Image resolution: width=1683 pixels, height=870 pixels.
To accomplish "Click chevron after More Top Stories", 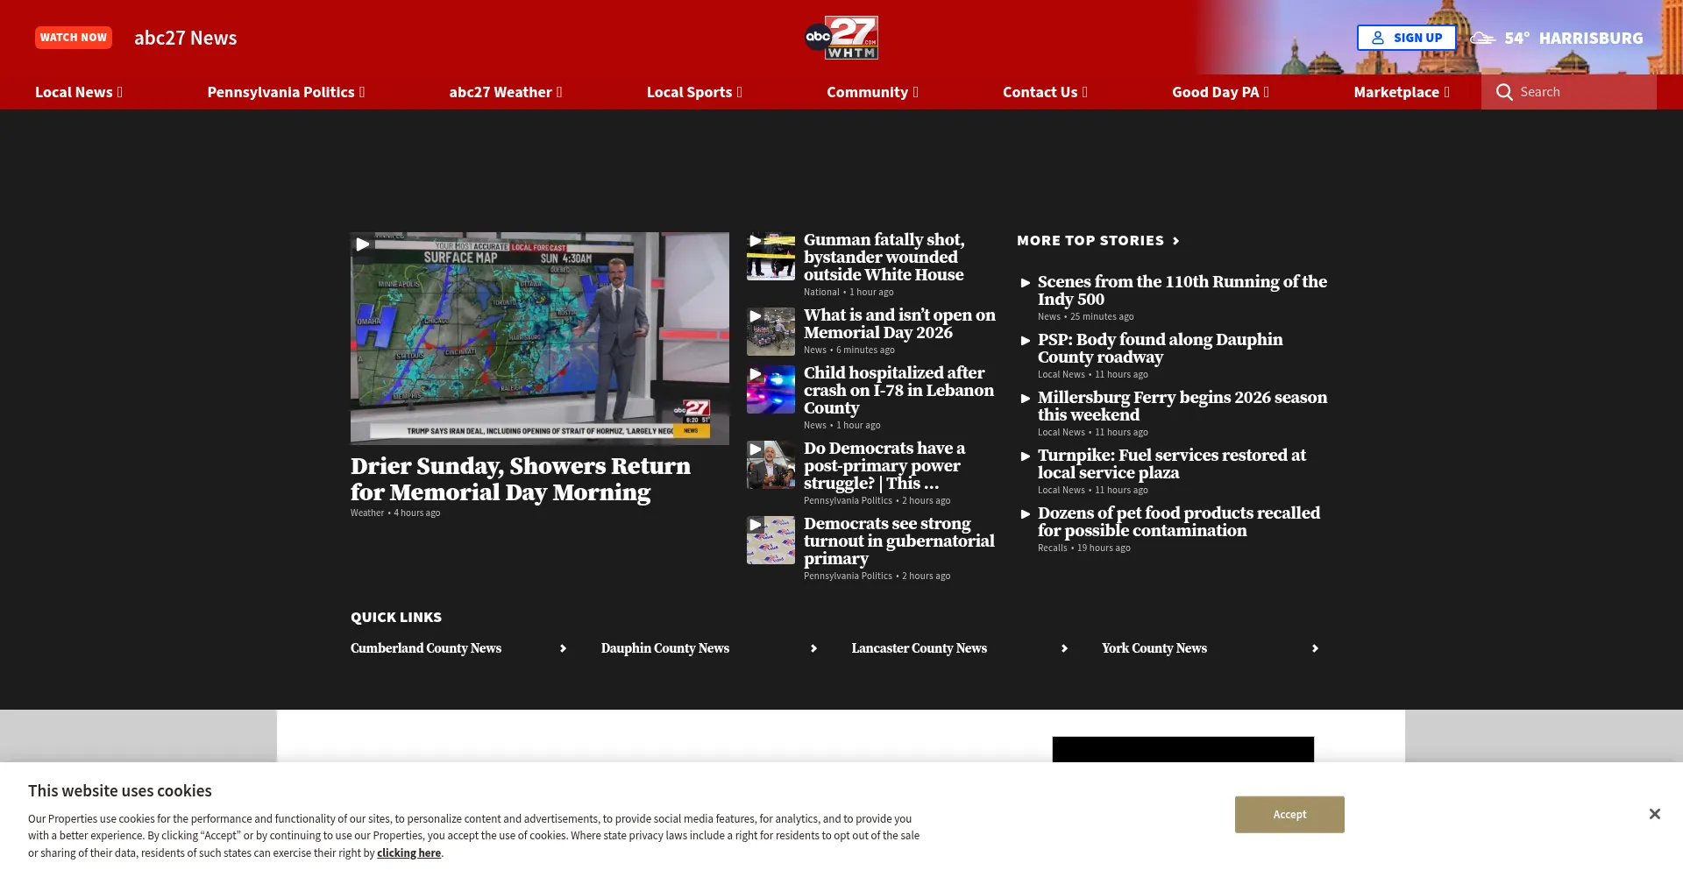I will 1176,241.
